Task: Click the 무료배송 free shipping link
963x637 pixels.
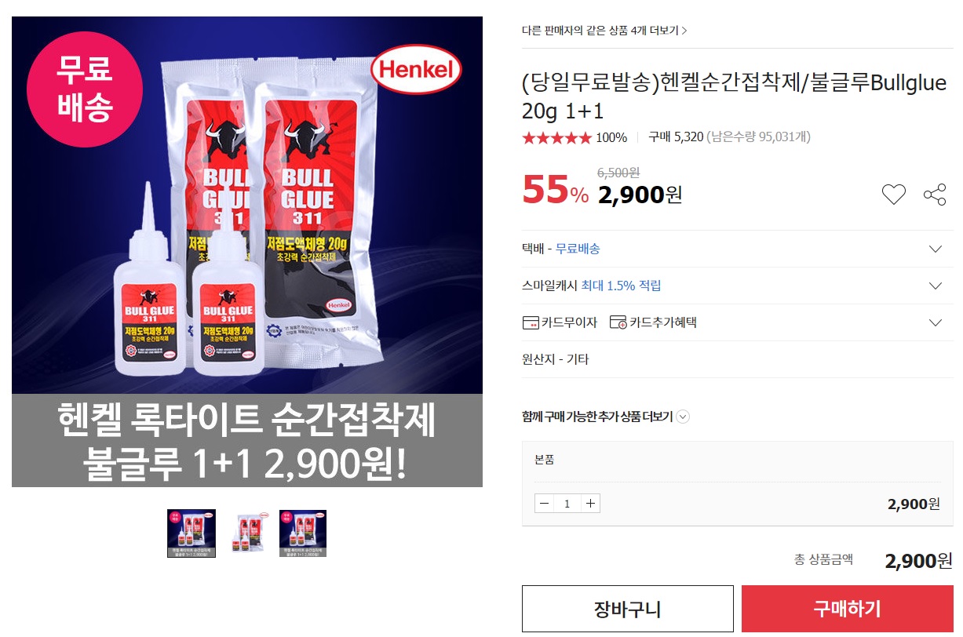Action: coord(578,249)
